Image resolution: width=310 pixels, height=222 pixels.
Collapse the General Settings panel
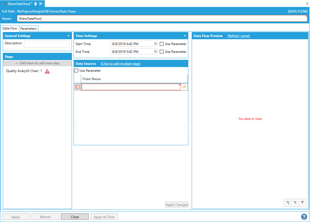(x=68, y=36)
